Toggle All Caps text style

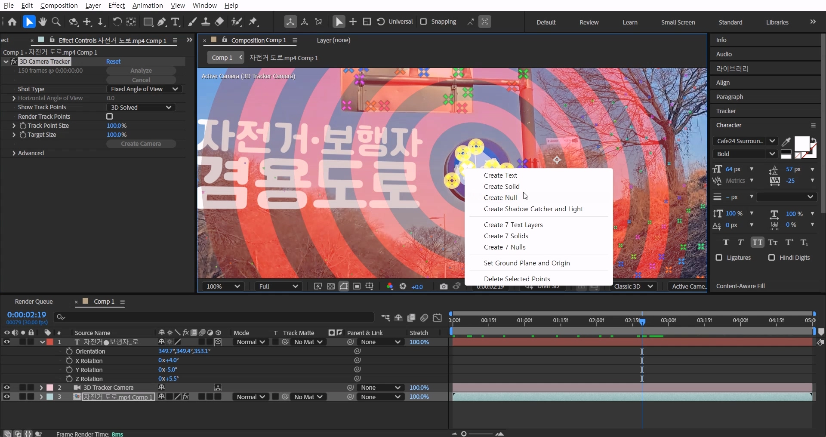point(757,242)
